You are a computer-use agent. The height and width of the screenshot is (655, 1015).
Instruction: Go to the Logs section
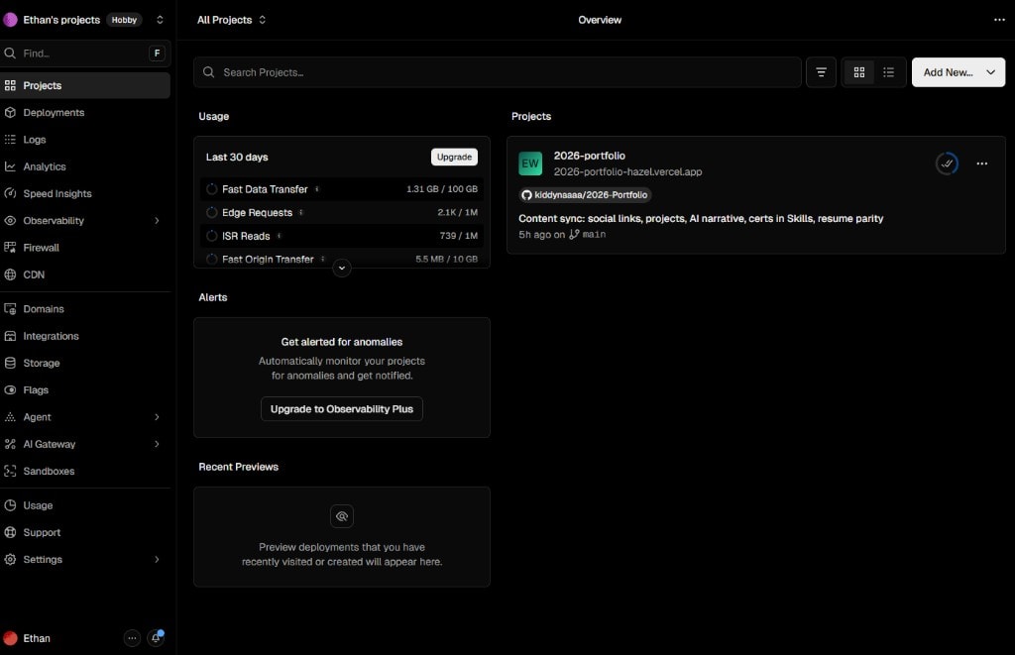[x=85, y=140]
